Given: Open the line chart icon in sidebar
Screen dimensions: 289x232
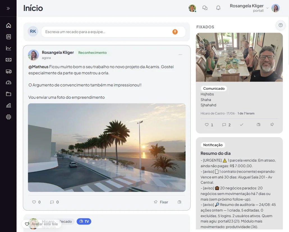Looking at the screenshot, I should tap(8, 48).
